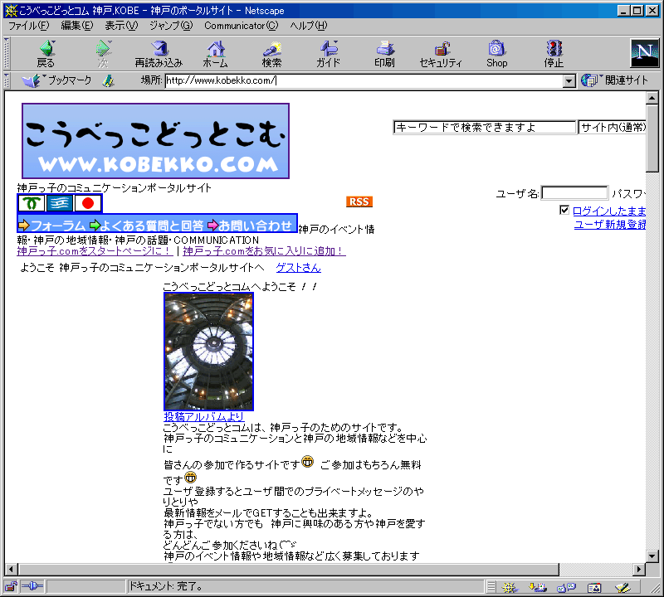Go to the ホーム (Home) icon
Image resolution: width=664 pixels, height=597 pixels.
216,53
